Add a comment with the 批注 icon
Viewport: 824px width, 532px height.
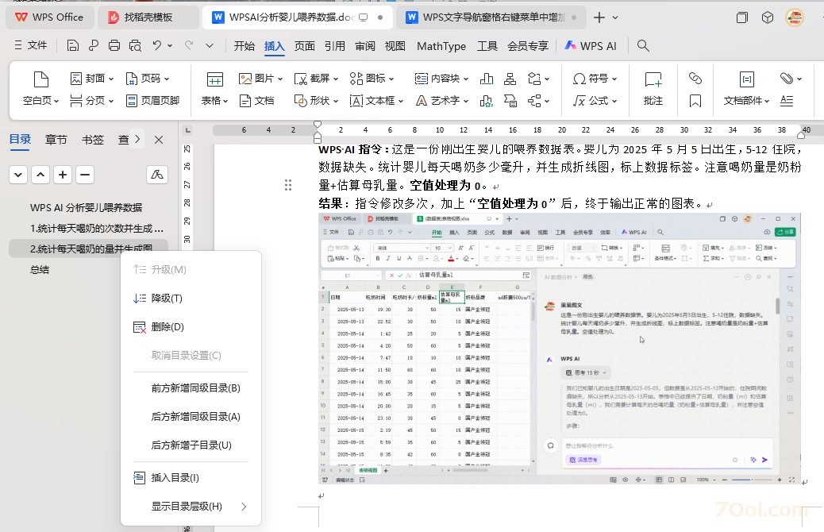[x=652, y=89]
